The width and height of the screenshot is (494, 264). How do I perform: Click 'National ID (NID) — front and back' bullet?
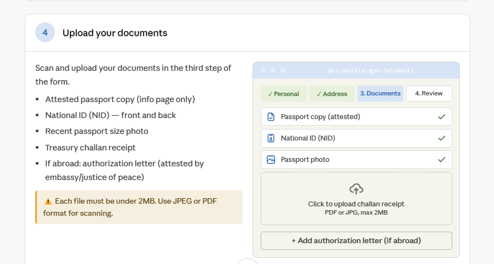point(111,115)
